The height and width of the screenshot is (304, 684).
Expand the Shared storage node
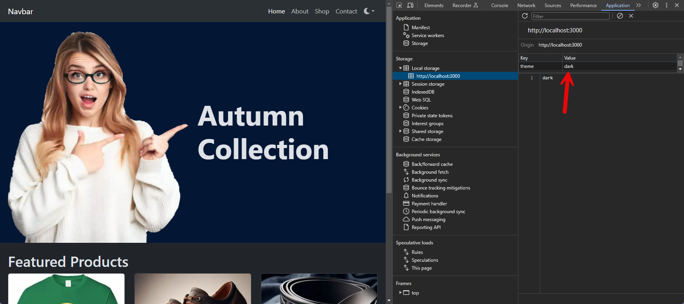[x=400, y=131]
